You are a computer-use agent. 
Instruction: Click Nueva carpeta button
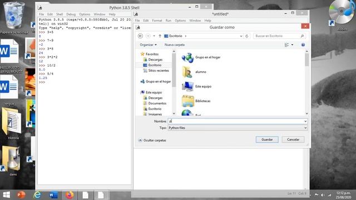pos(175,45)
